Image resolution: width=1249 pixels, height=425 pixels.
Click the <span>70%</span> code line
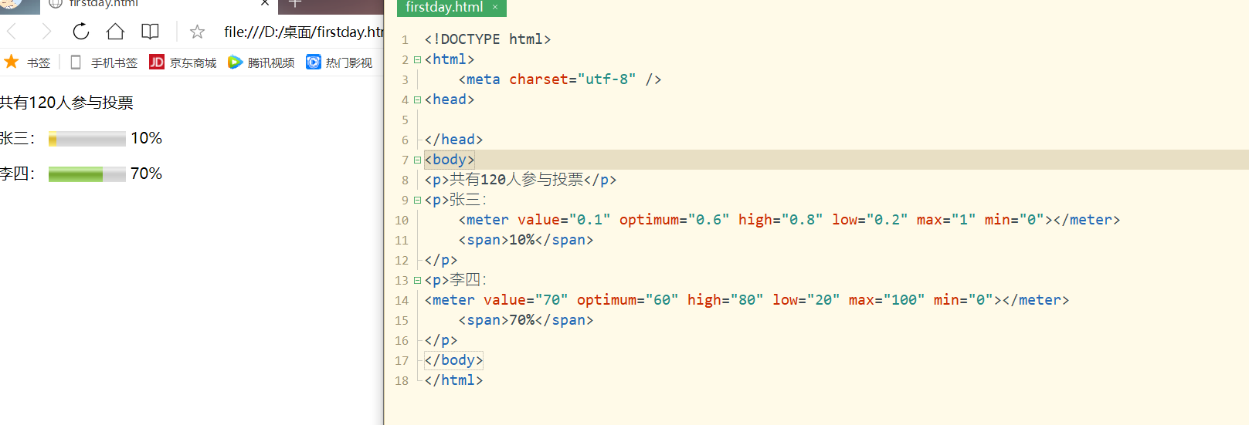[526, 320]
